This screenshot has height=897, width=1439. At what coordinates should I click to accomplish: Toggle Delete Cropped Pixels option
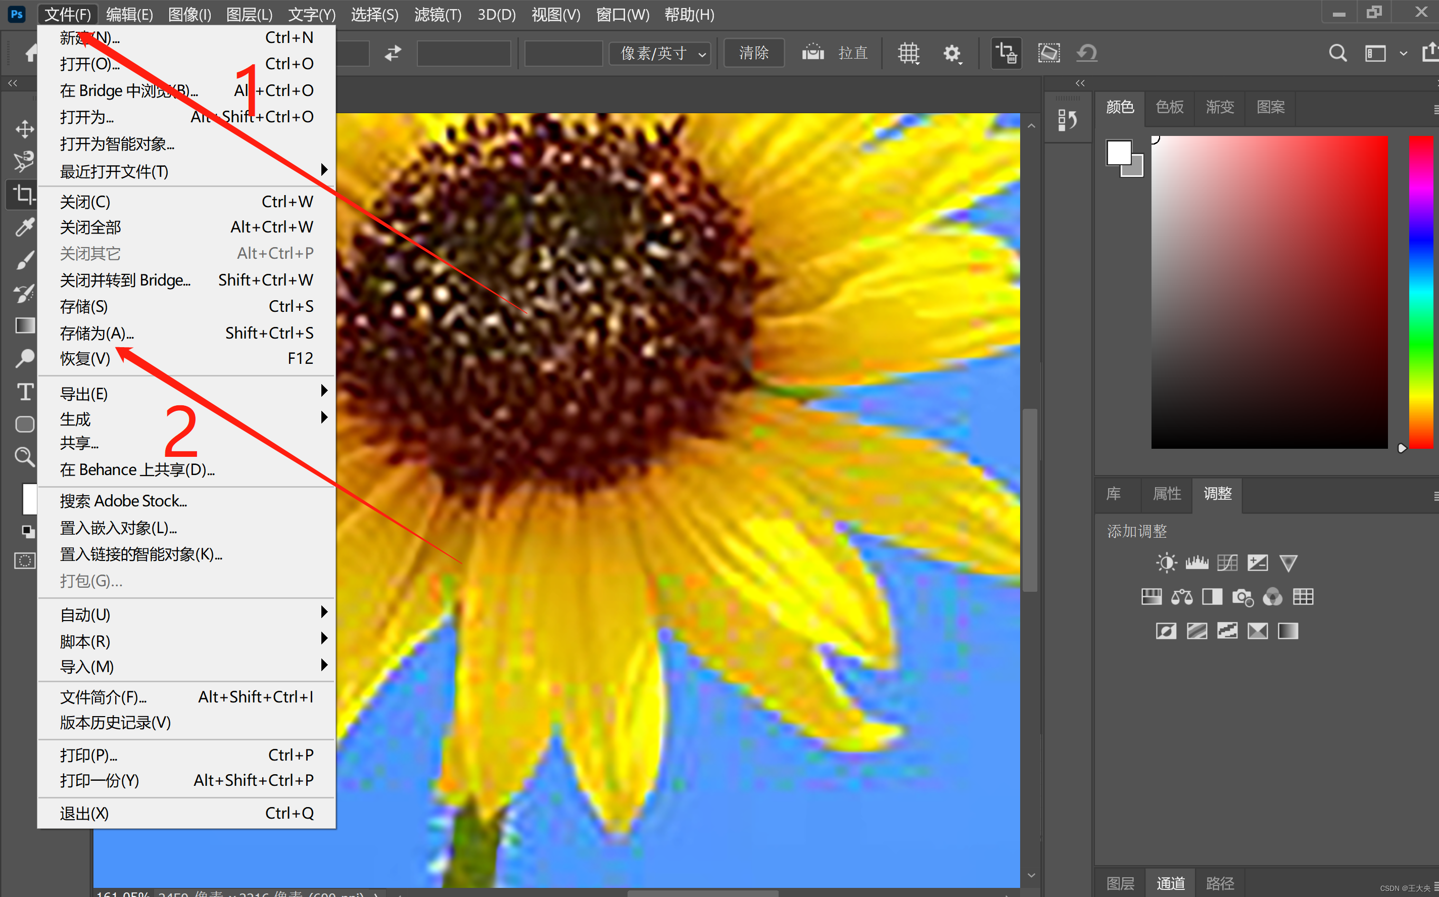(1006, 54)
